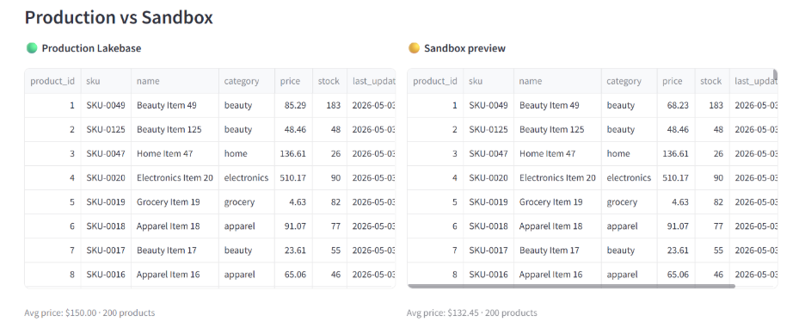Select Home Item 47 in Sandbox table

pyautogui.click(x=557, y=154)
